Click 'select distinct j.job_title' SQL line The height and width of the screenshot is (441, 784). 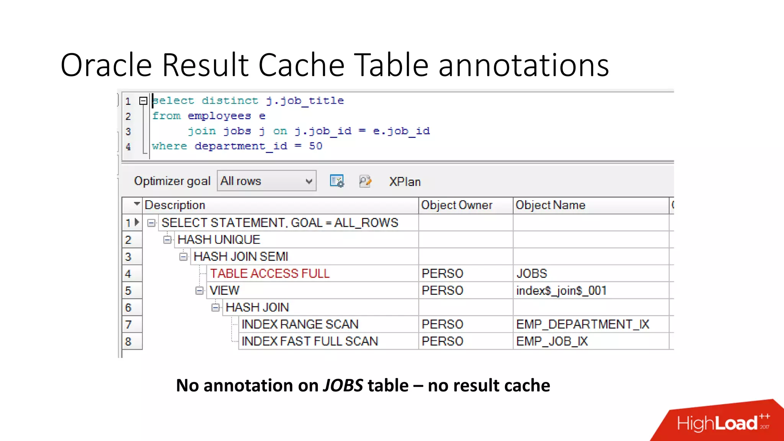(248, 101)
